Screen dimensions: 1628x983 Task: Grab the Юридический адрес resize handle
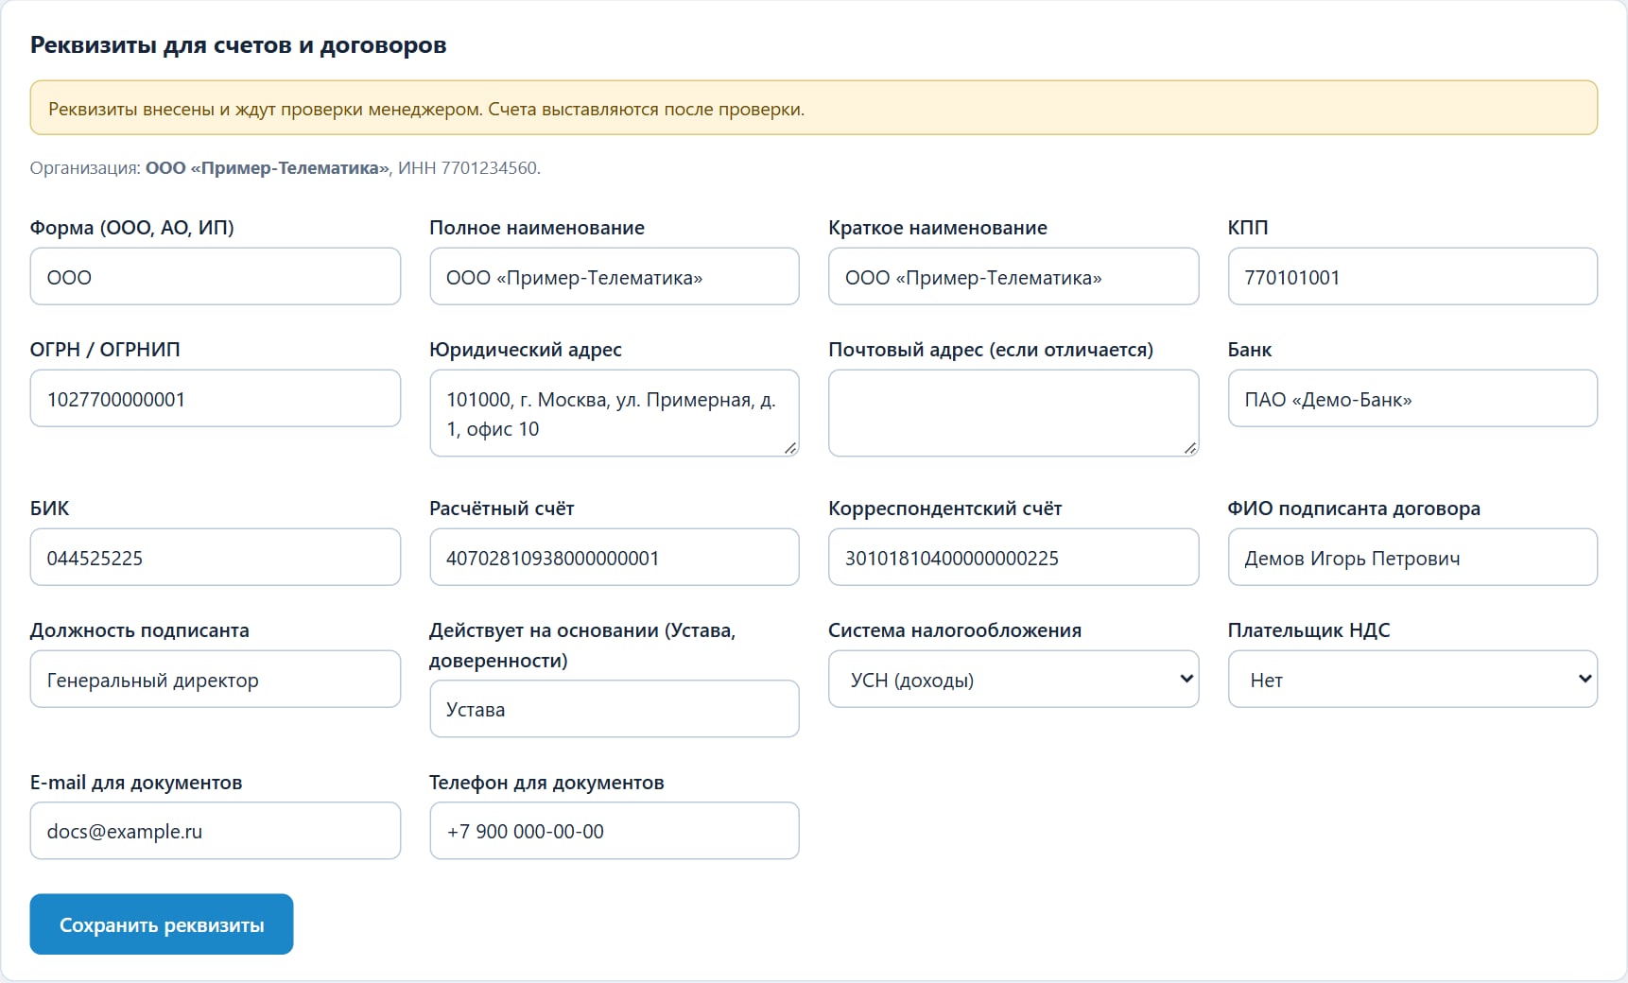(790, 448)
